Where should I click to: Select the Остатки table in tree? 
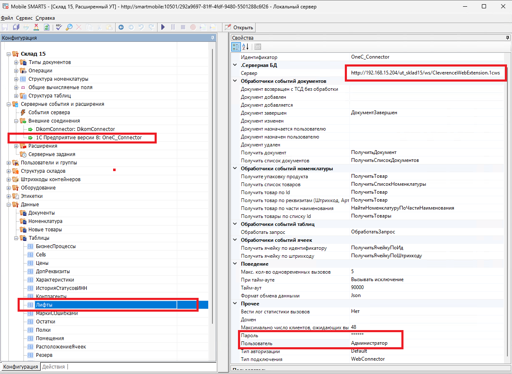pos(45,322)
